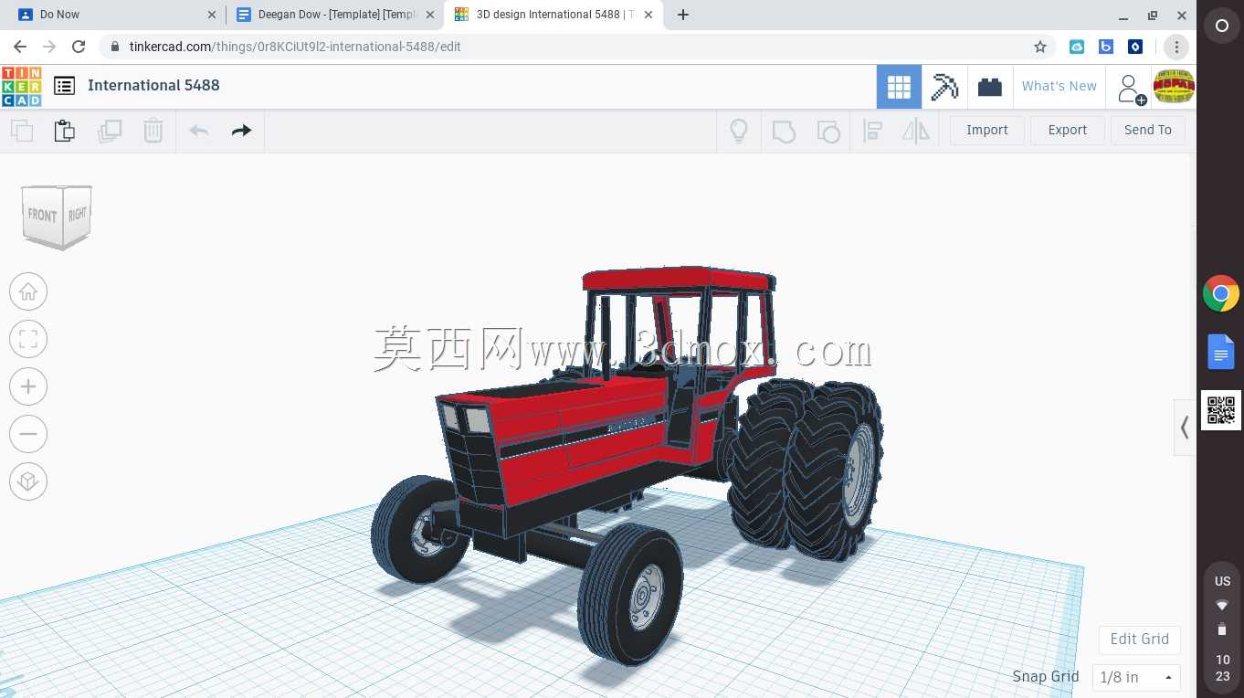
Task: Open the Bricks mode
Action: [x=990, y=87]
